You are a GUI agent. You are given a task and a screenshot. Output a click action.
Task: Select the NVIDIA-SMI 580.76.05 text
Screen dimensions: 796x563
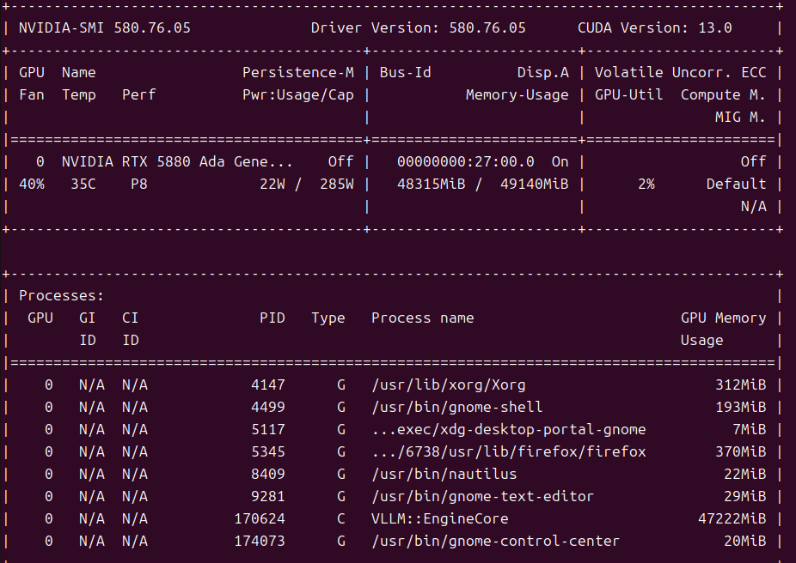click(105, 27)
